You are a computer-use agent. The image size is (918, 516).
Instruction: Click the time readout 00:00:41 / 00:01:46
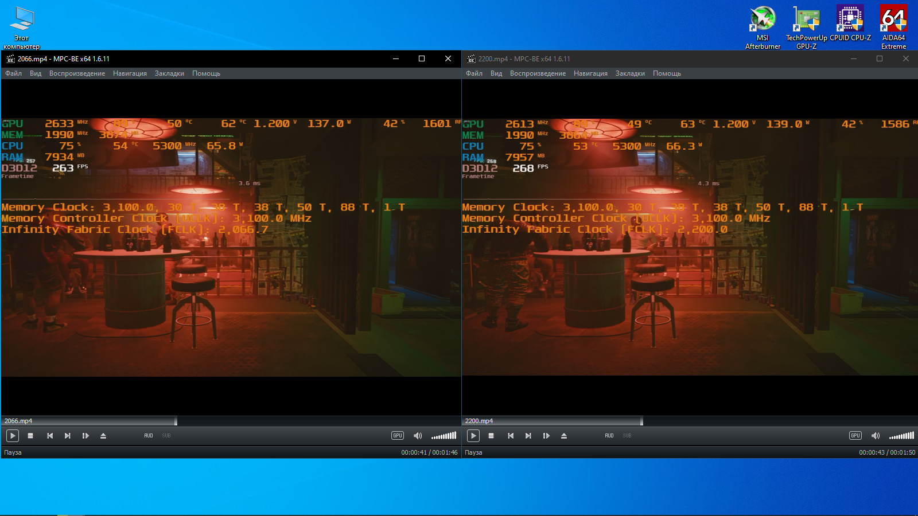pyautogui.click(x=429, y=452)
